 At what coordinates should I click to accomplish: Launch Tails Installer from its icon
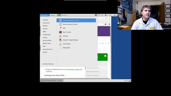point(60,44)
